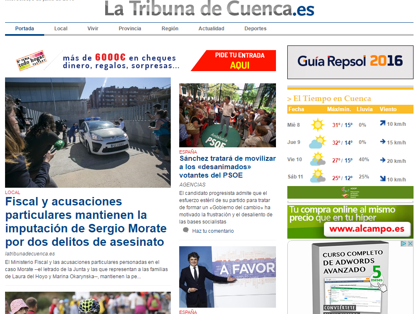419x314 pixels.
Task: Open the Guardia Civil car news photo
Action: [88, 133]
